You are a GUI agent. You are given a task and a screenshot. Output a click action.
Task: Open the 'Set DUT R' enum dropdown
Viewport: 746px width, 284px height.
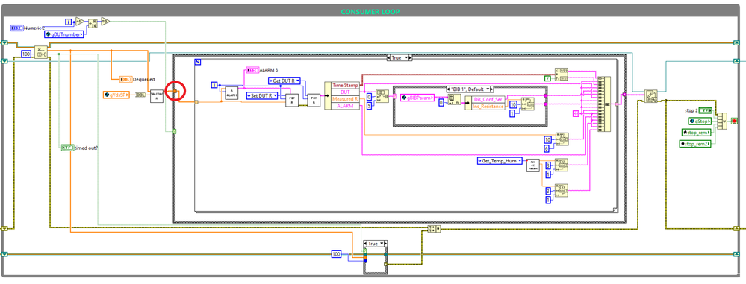[x=262, y=95]
